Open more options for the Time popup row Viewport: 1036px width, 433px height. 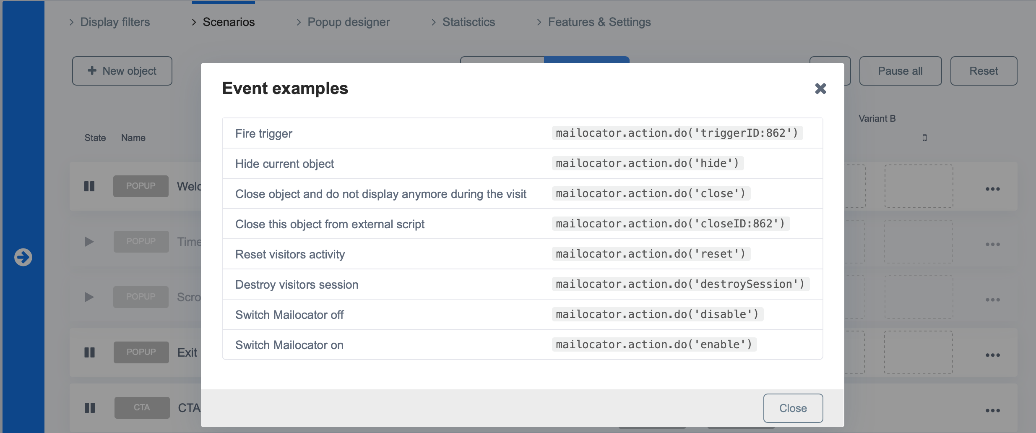point(992,244)
